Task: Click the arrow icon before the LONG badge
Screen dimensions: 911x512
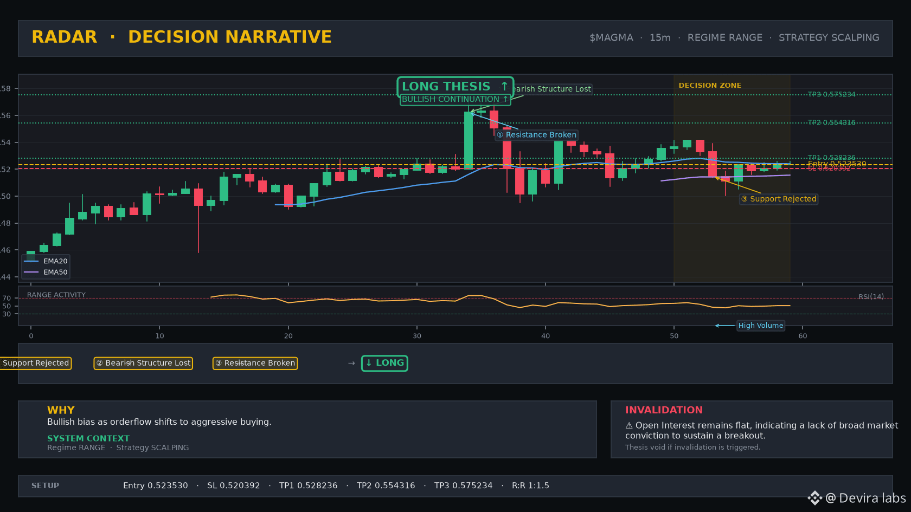Action: tap(351, 363)
